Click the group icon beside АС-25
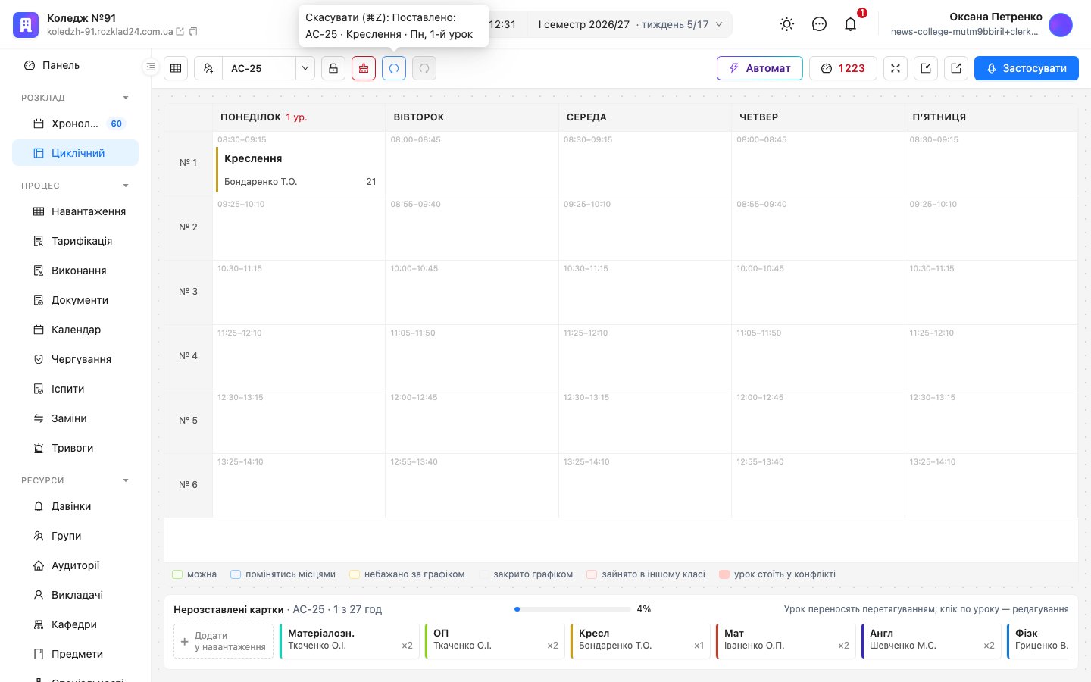This screenshot has height=682, width=1091. [208, 68]
